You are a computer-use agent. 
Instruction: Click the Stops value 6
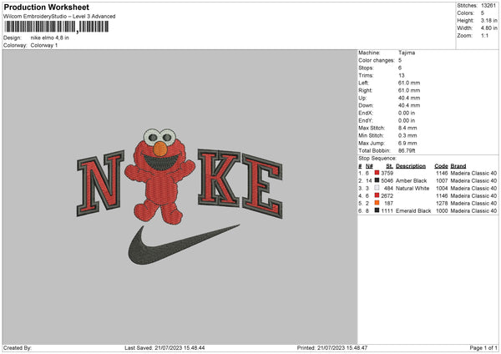[400, 68]
